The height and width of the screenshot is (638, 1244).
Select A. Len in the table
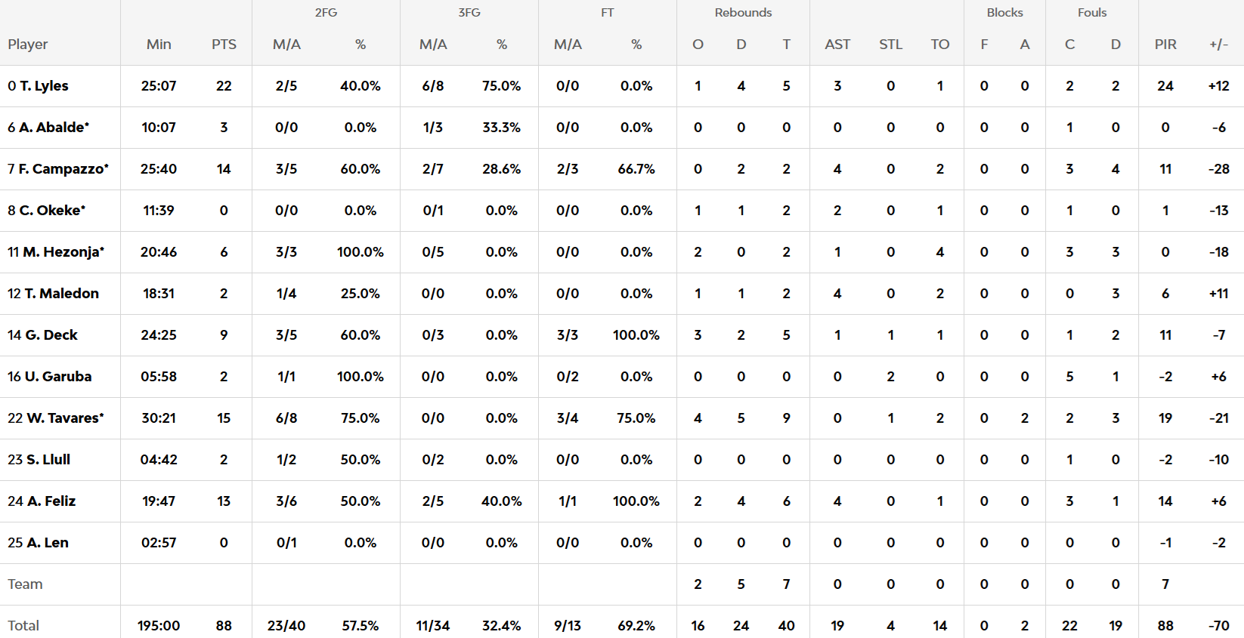(48, 543)
